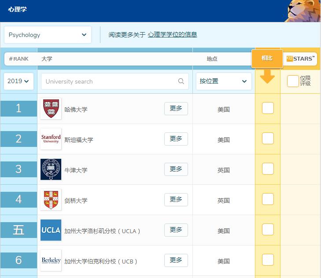Screen dimensions: 321x278
Task: Click the QS STARS column header
Action: pyautogui.click(x=300, y=59)
